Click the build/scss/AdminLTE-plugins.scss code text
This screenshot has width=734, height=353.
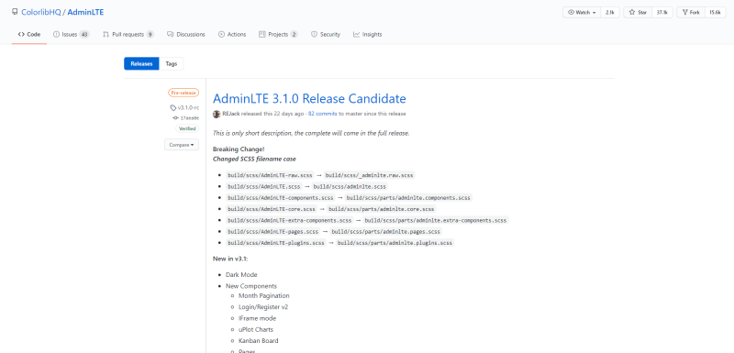(276, 243)
